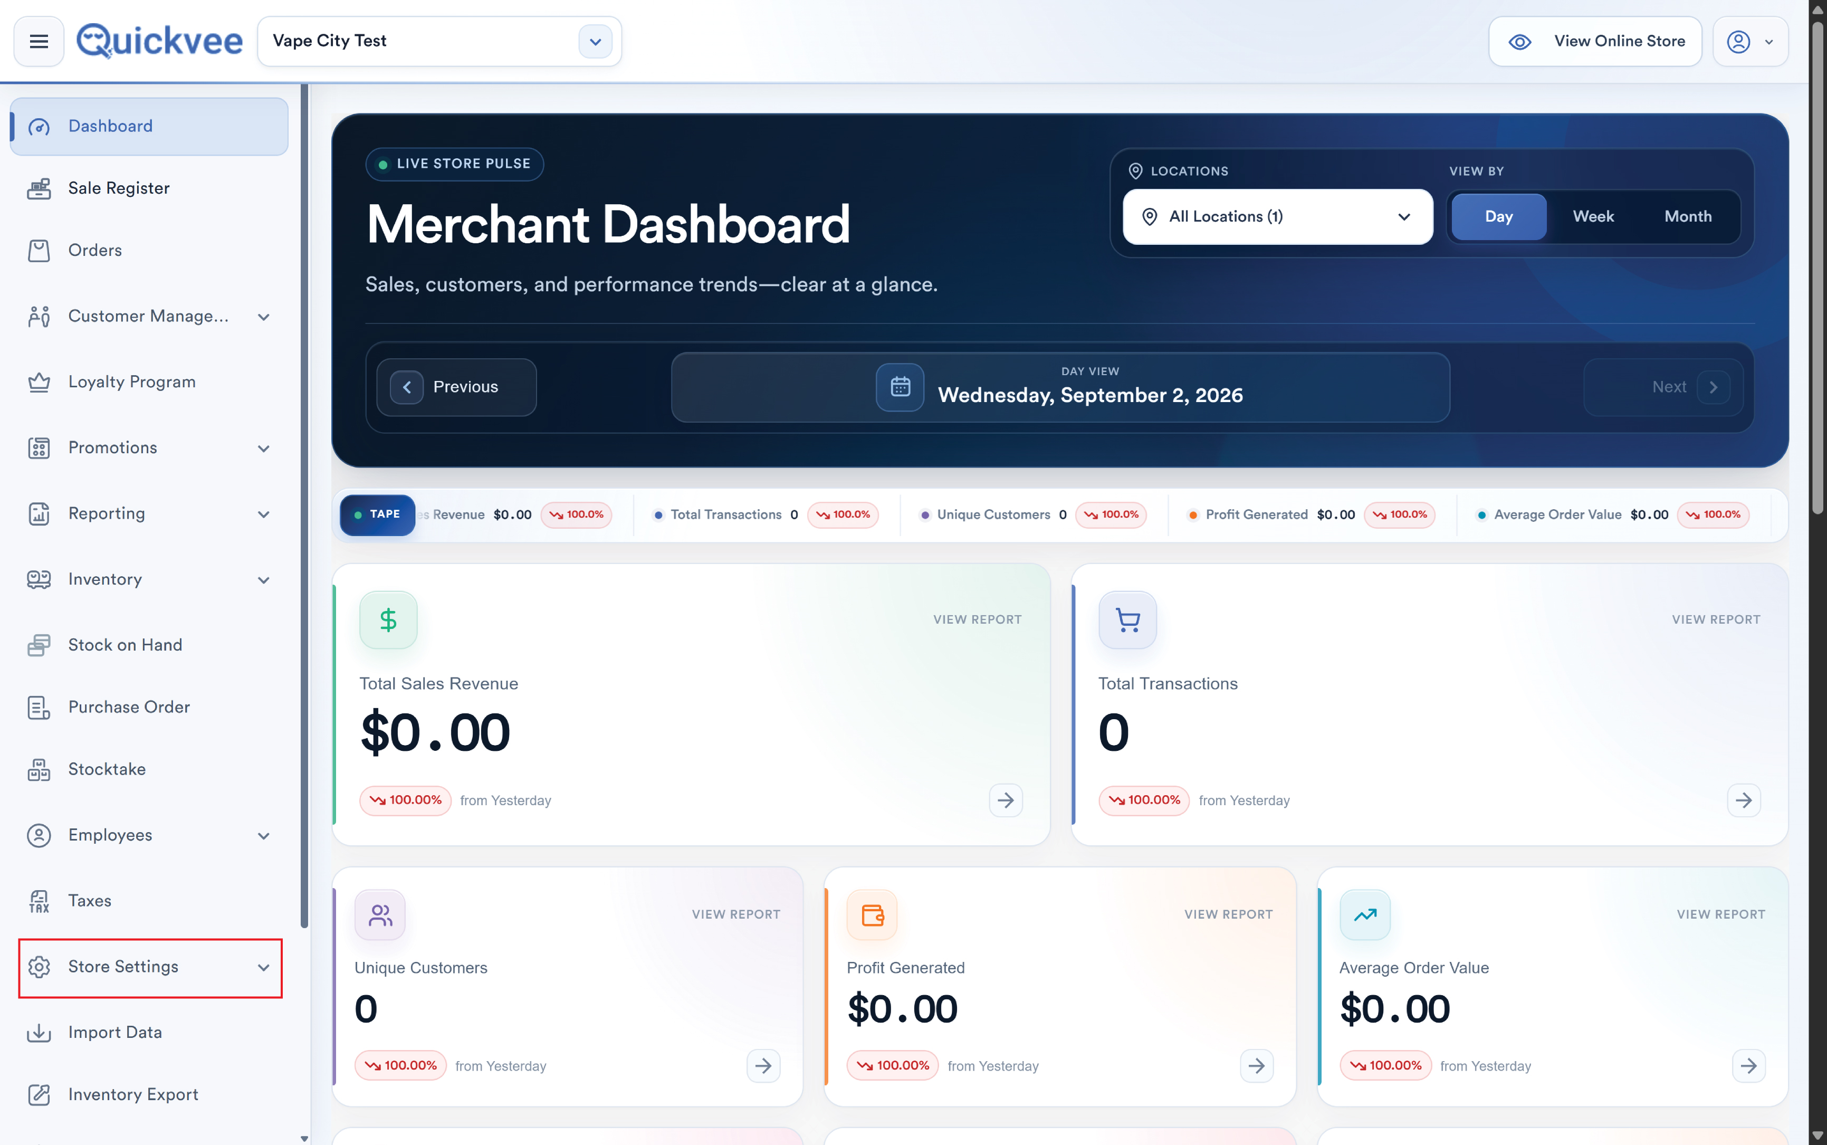Image resolution: width=1827 pixels, height=1145 pixels.
Task: Open the Vape City Test store dropdown
Action: click(439, 41)
